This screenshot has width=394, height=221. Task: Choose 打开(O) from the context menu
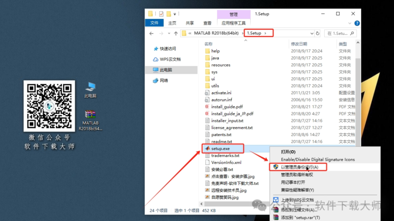(288, 152)
